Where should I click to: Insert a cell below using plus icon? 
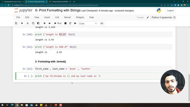coord(22,23)
